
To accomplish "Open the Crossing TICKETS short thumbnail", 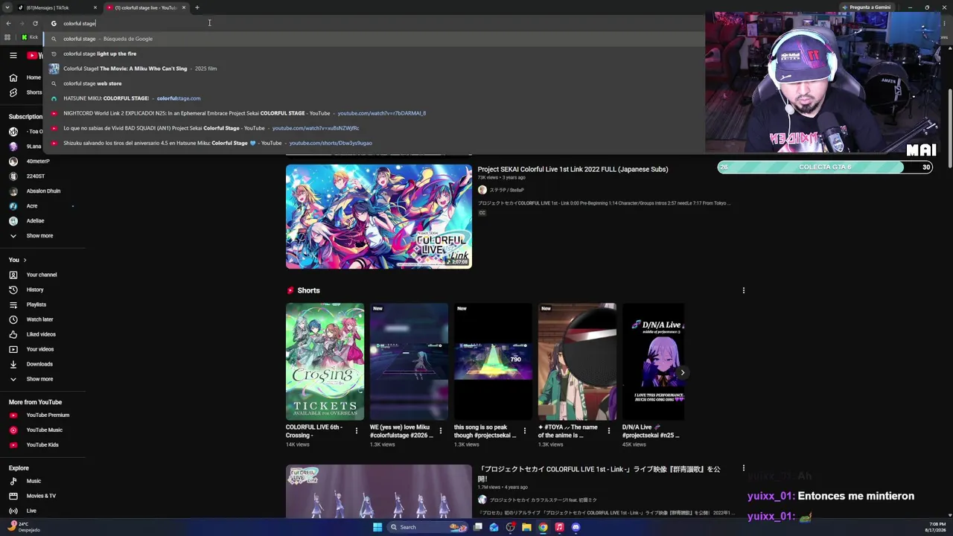I will (325, 361).
